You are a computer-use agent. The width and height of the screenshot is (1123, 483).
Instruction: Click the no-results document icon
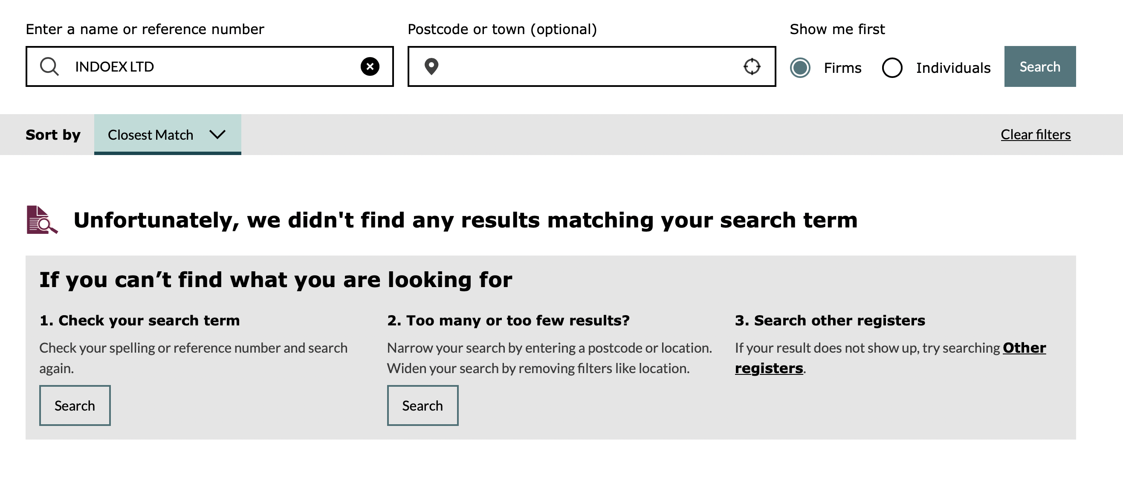[42, 220]
